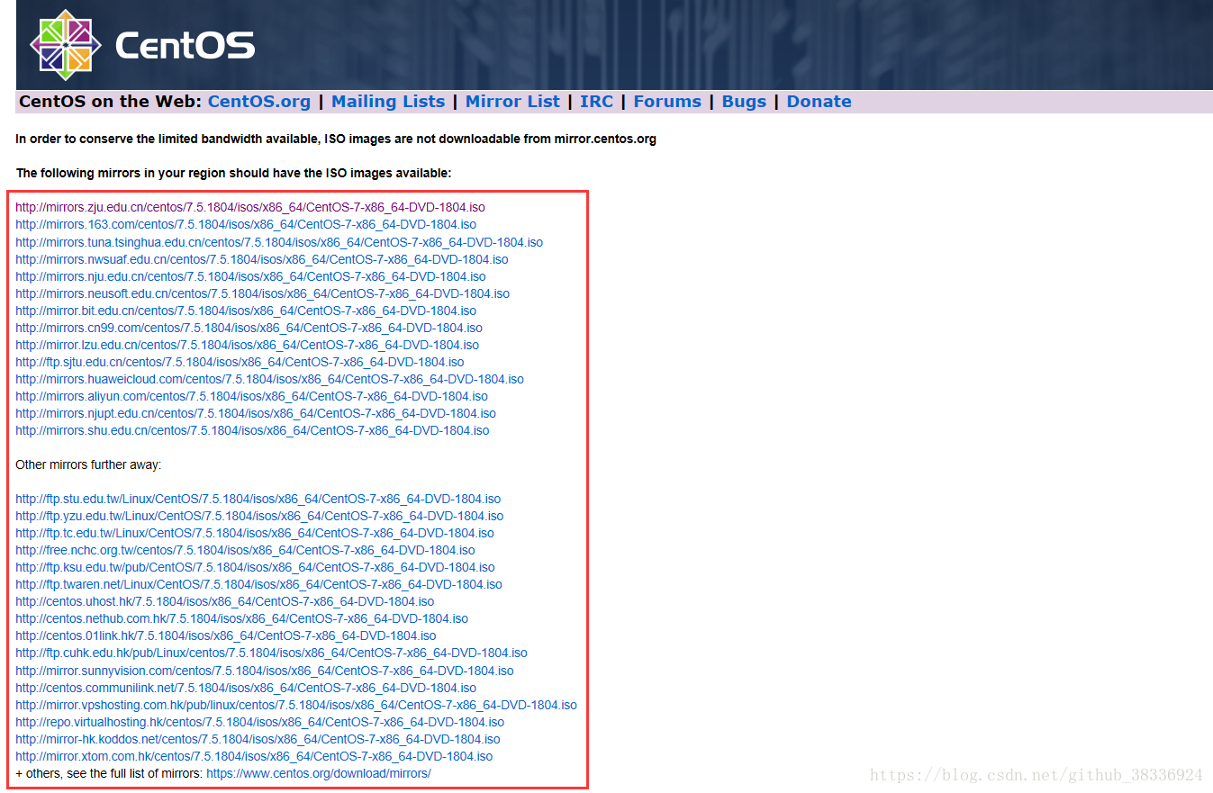Screen dimensions: 1213x793
Task: Open the Mailing Lists link
Action: point(388,102)
